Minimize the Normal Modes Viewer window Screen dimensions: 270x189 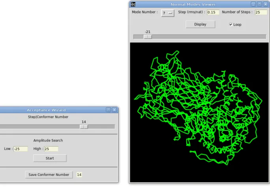point(253,4)
